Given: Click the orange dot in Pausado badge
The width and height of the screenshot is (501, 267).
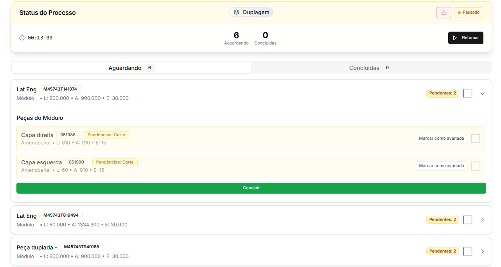Looking at the screenshot, I should pyautogui.click(x=459, y=13).
